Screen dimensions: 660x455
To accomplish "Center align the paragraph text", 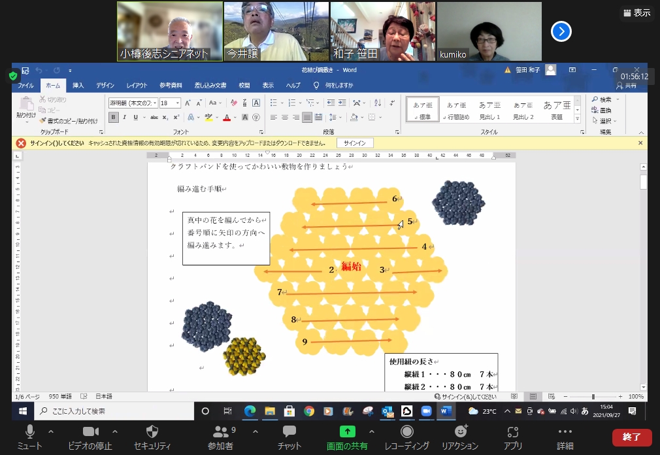I will 284,118.
